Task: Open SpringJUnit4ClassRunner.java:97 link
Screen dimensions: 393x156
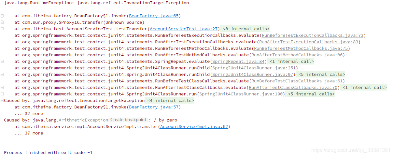Action: coord(253,74)
